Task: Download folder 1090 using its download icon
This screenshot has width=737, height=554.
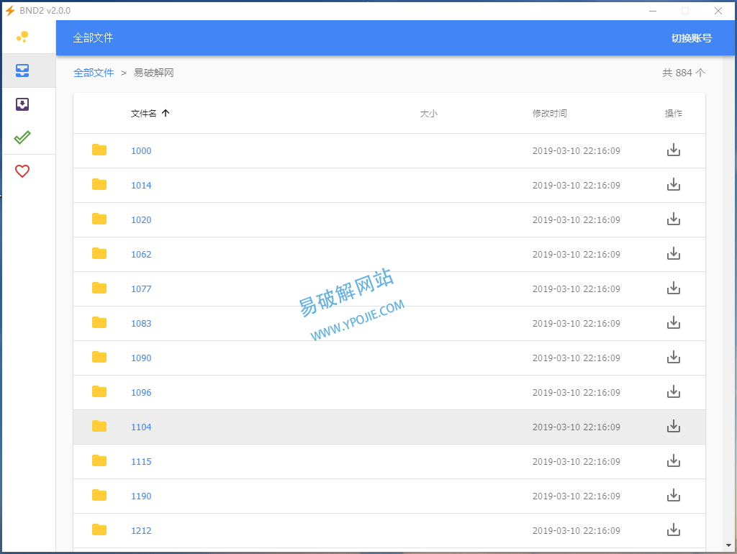Action: point(673,358)
